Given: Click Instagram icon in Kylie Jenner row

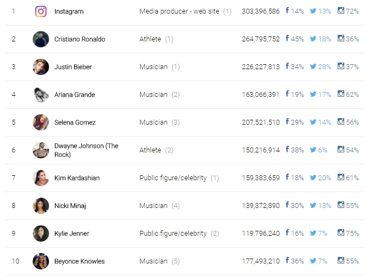Looking at the screenshot, I should [341, 232].
